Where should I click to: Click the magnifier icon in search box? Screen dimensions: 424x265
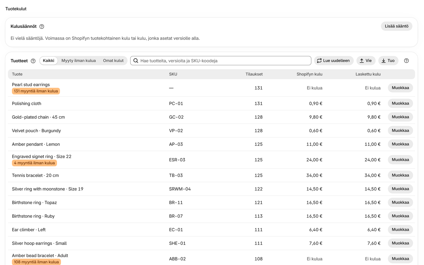tap(136, 61)
